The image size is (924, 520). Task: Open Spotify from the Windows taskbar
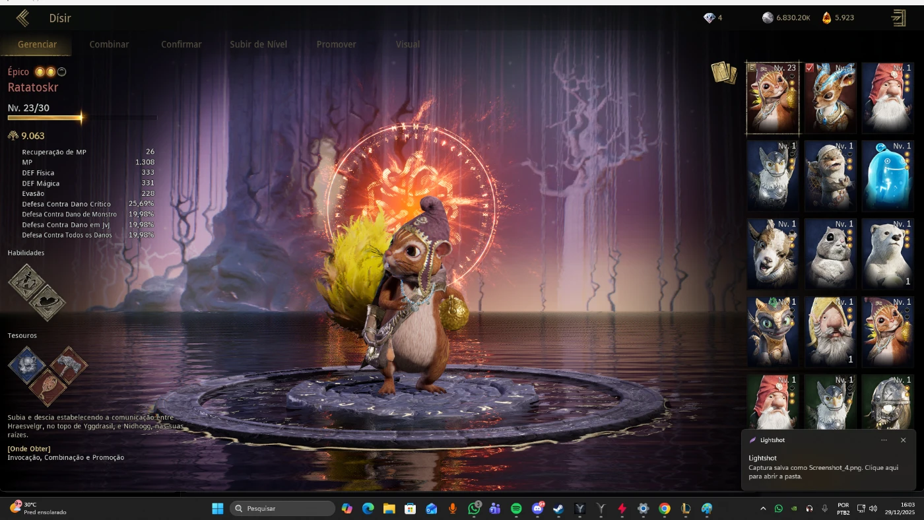[x=516, y=509]
